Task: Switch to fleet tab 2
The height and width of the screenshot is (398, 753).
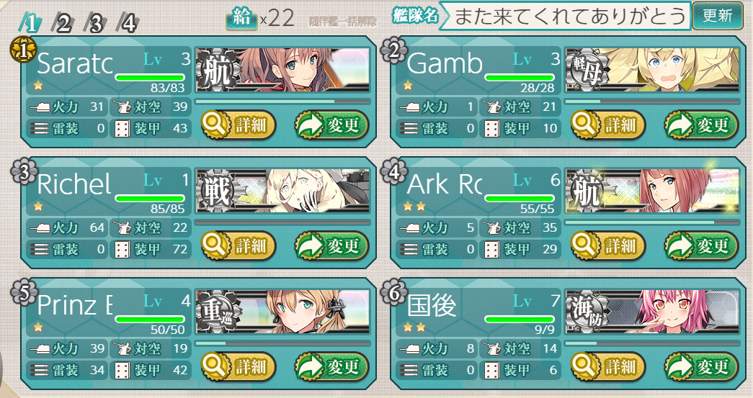Action: click(x=64, y=23)
